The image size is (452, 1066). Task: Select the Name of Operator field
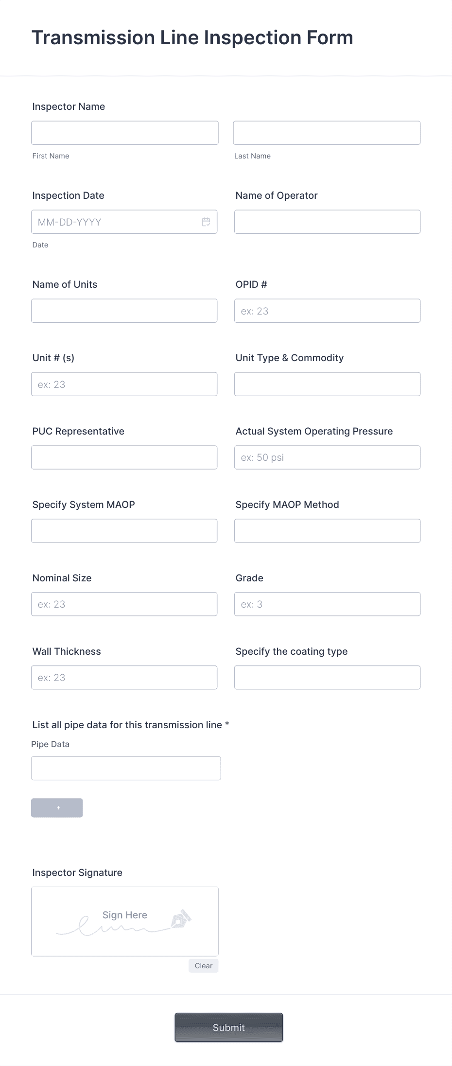pyautogui.click(x=327, y=221)
